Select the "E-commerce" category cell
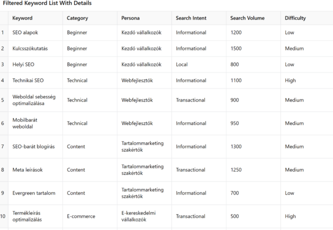333x230 pixels. click(81, 216)
